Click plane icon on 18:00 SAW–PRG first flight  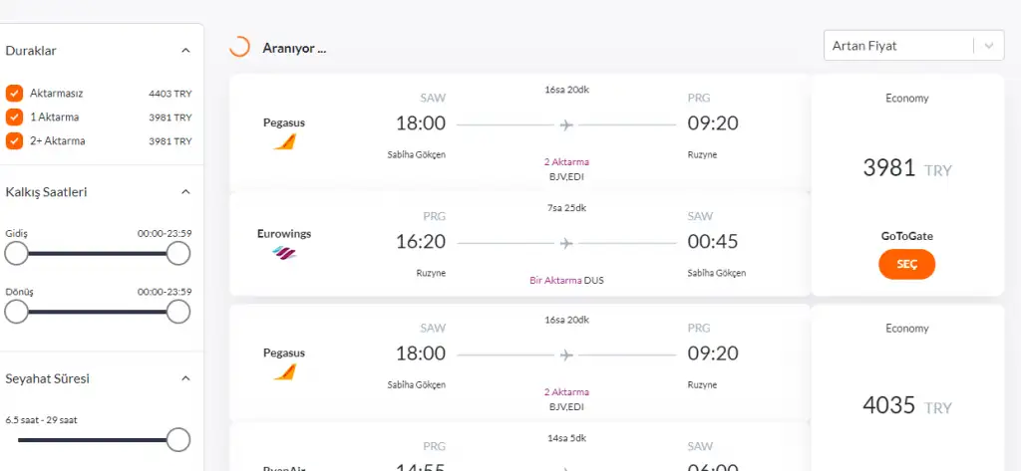(x=566, y=124)
